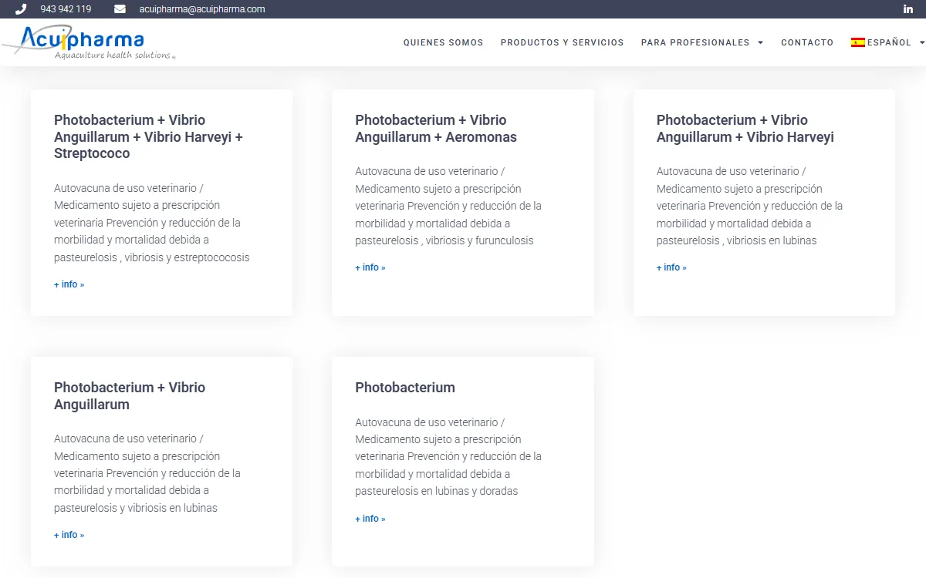Open the Para Profesionales menu item
The height and width of the screenshot is (578, 926).
point(695,42)
